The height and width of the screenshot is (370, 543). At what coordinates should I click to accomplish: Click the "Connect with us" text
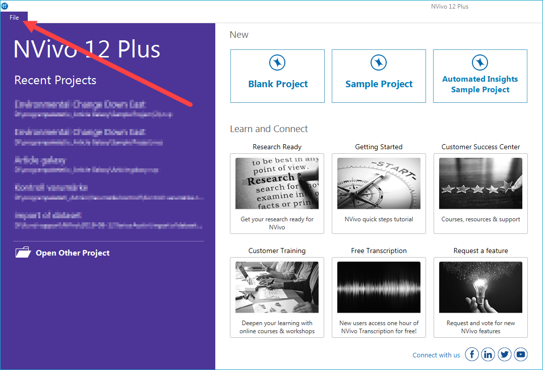(x=436, y=355)
